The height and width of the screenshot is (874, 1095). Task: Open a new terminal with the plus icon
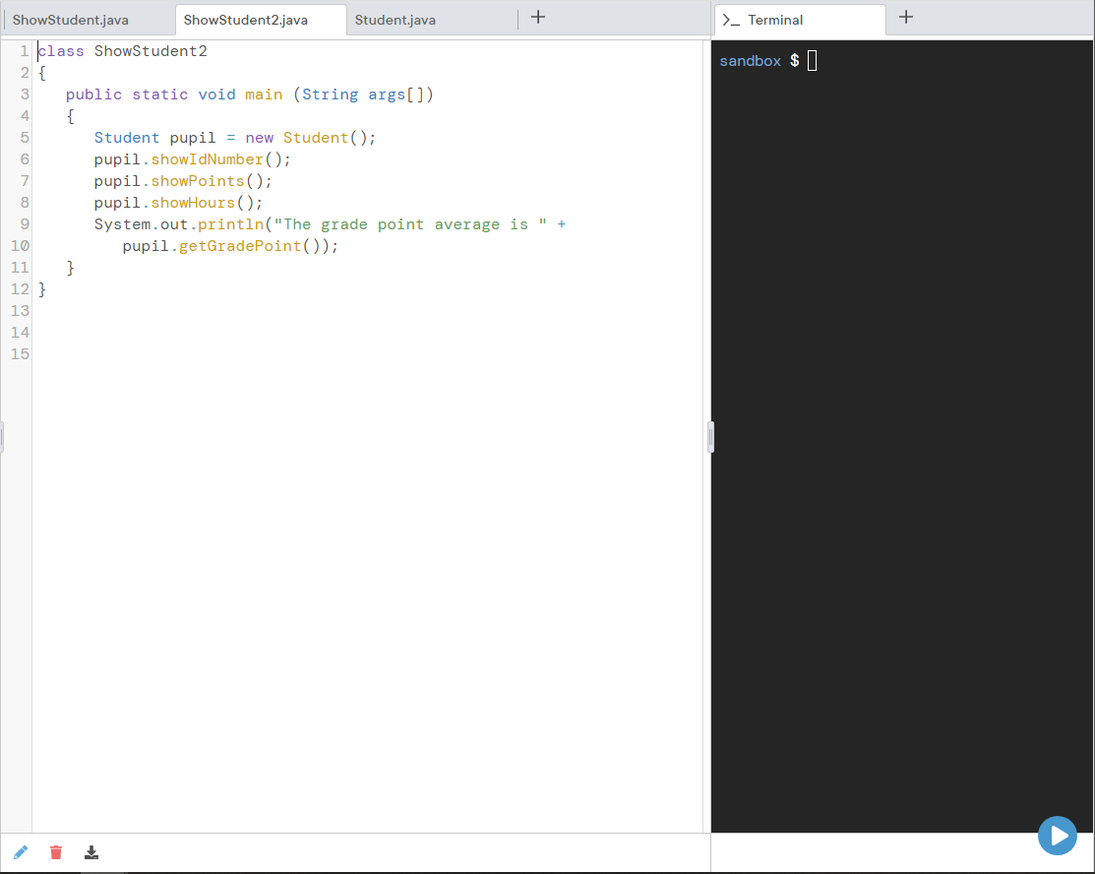[905, 17]
